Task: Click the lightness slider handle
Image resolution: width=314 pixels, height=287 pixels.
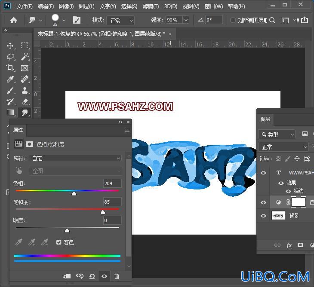Action: click(x=67, y=231)
